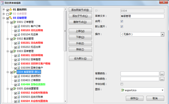Open 字体颜色 color picker button
The height and width of the screenshot is (104, 169).
[x=162, y=79]
